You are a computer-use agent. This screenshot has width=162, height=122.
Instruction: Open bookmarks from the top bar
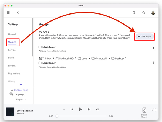pos(134,12)
